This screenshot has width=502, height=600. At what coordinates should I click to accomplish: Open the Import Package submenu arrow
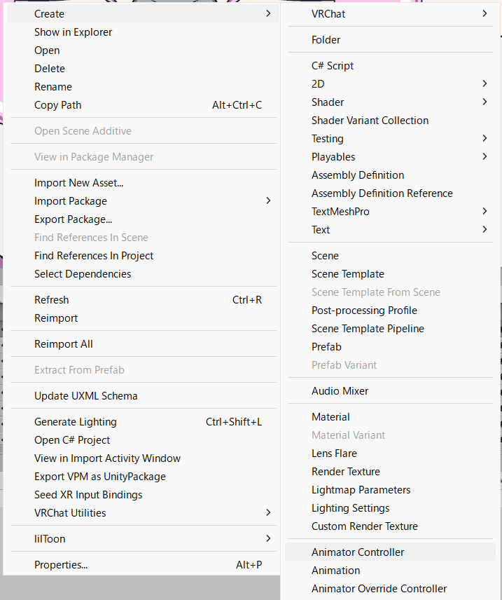268,201
